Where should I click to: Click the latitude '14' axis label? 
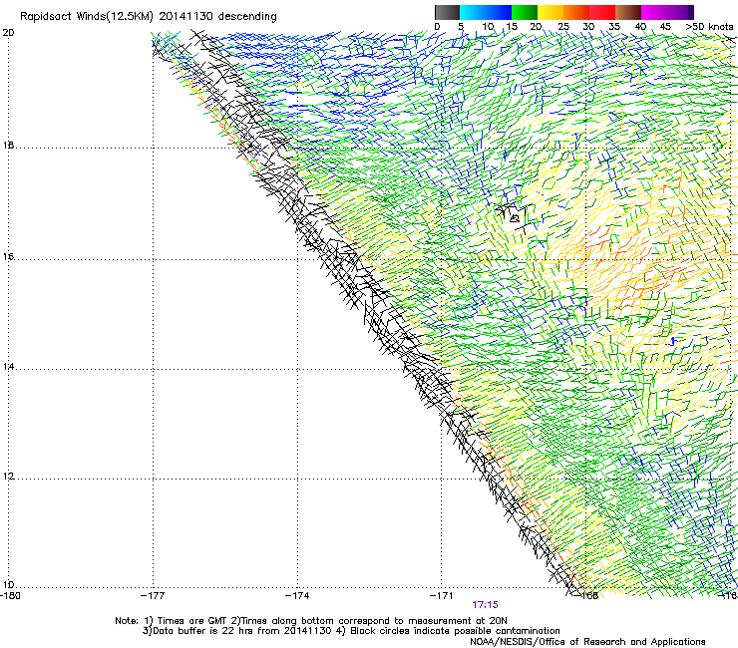[x=8, y=367]
